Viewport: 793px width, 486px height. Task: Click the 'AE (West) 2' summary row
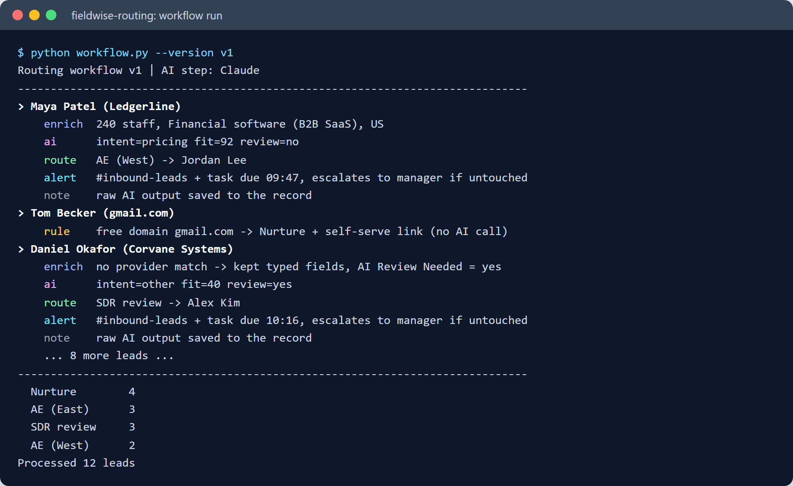point(83,445)
